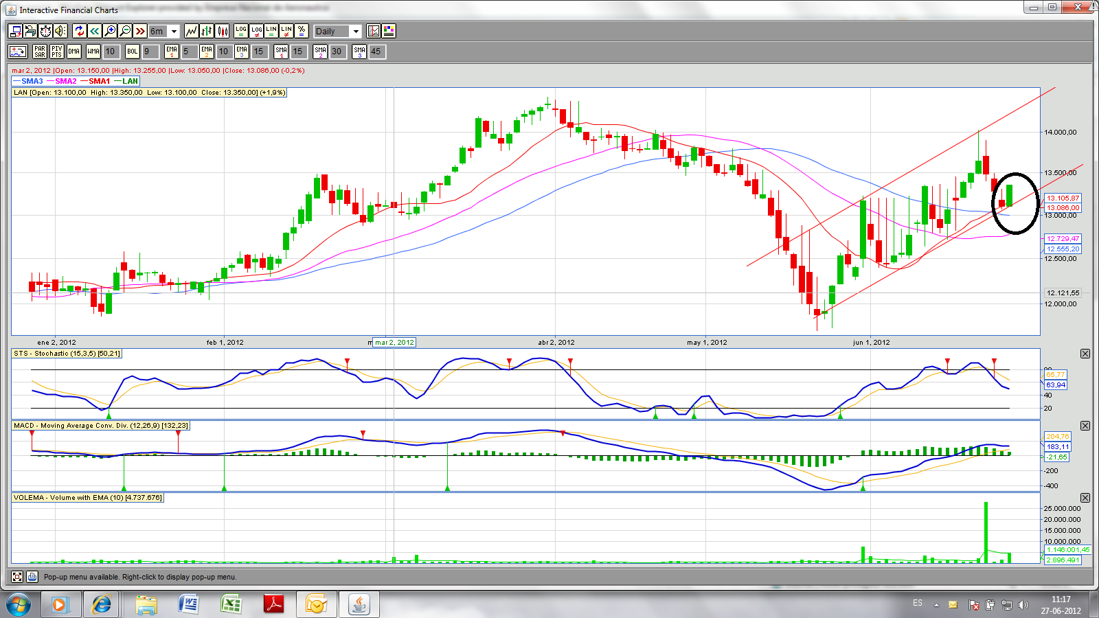Image resolution: width=1099 pixels, height=618 pixels.
Task: Open the alarm stopwatch icon in the toolbar
Action: click(45, 31)
